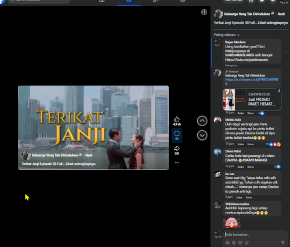Click Suka on Melda Adla's comment
Screen dimensions: 290x247
pos(241,144)
